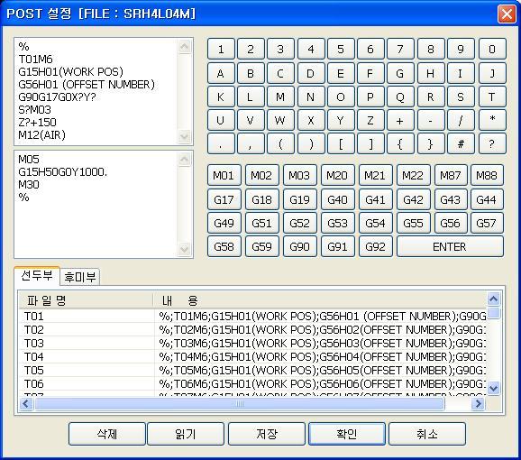521x460 pixels.
Task: Click the wide ENTER button
Action: tap(450, 246)
